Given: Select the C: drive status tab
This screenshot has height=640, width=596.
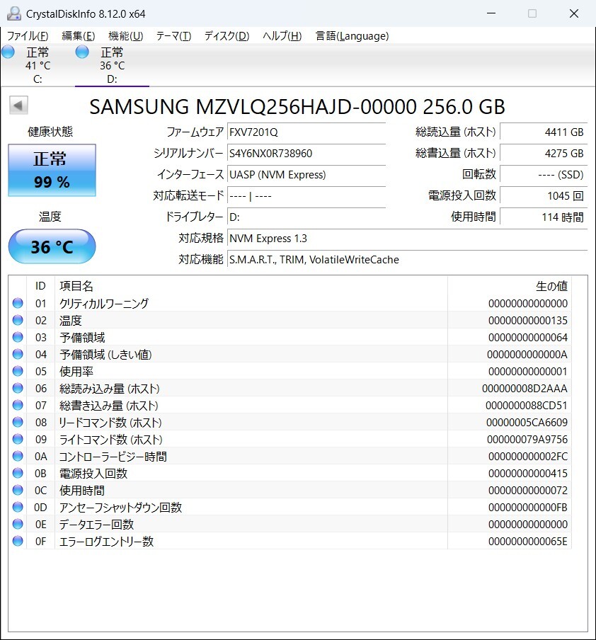Looking at the screenshot, I should 28,65.
